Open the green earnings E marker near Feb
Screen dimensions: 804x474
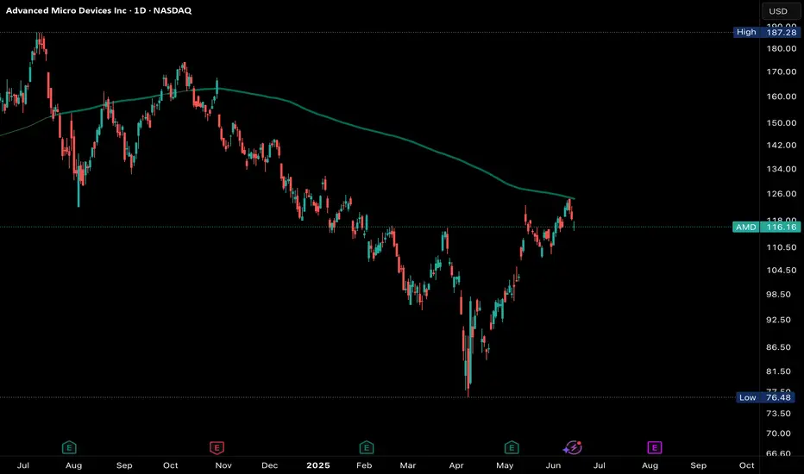tap(366, 448)
